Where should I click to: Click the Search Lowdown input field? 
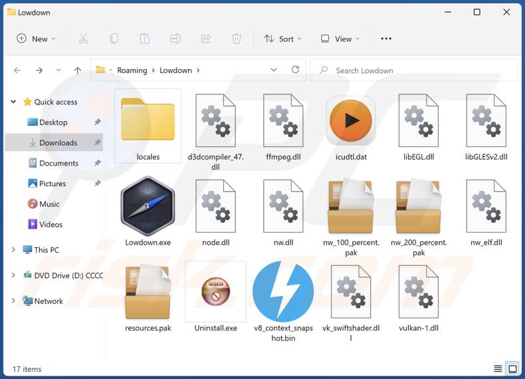pos(419,70)
